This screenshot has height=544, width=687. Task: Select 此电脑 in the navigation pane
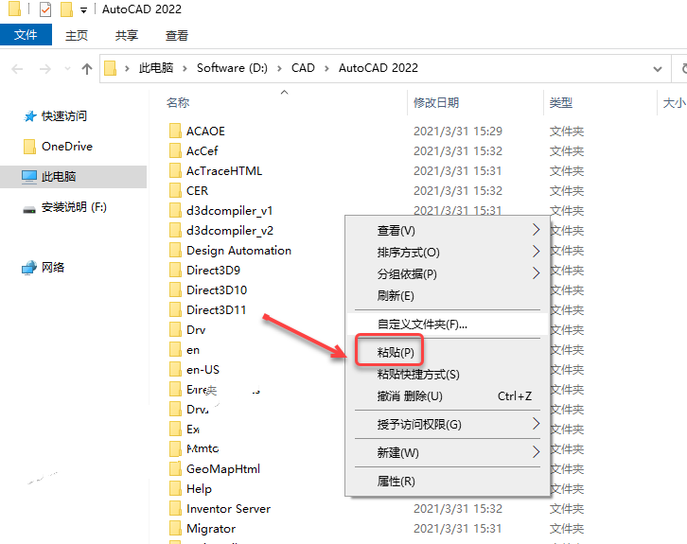coord(73,177)
